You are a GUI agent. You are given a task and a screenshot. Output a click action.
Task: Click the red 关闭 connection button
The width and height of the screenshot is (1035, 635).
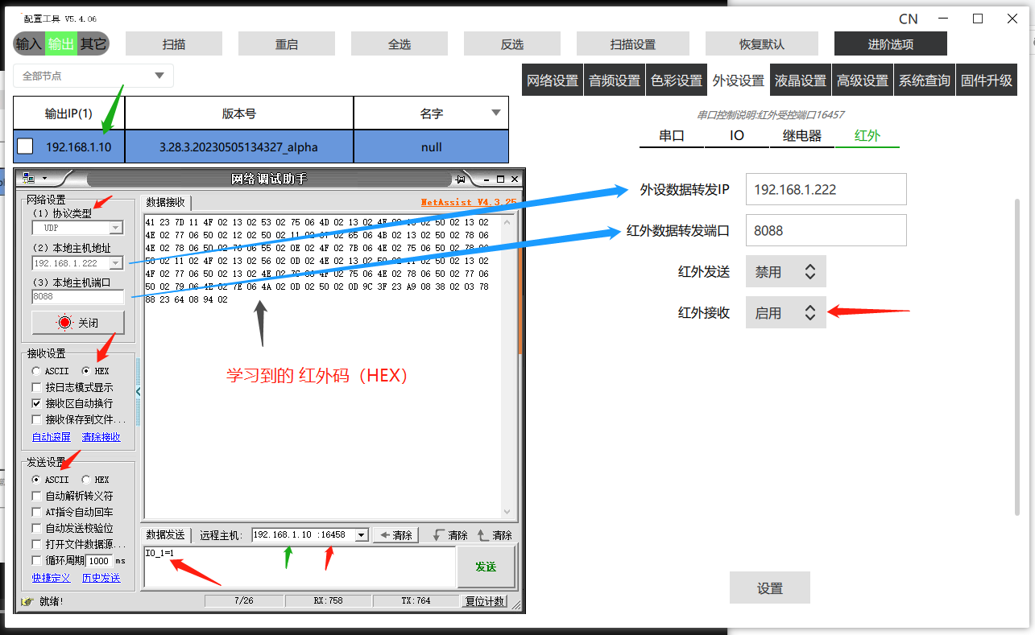(78, 323)
